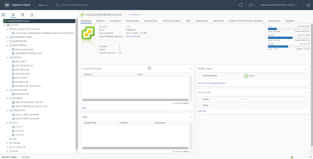Refresh the vSphere Client view
This screenshot has width=313, height=159.
[x=241, y=5]
